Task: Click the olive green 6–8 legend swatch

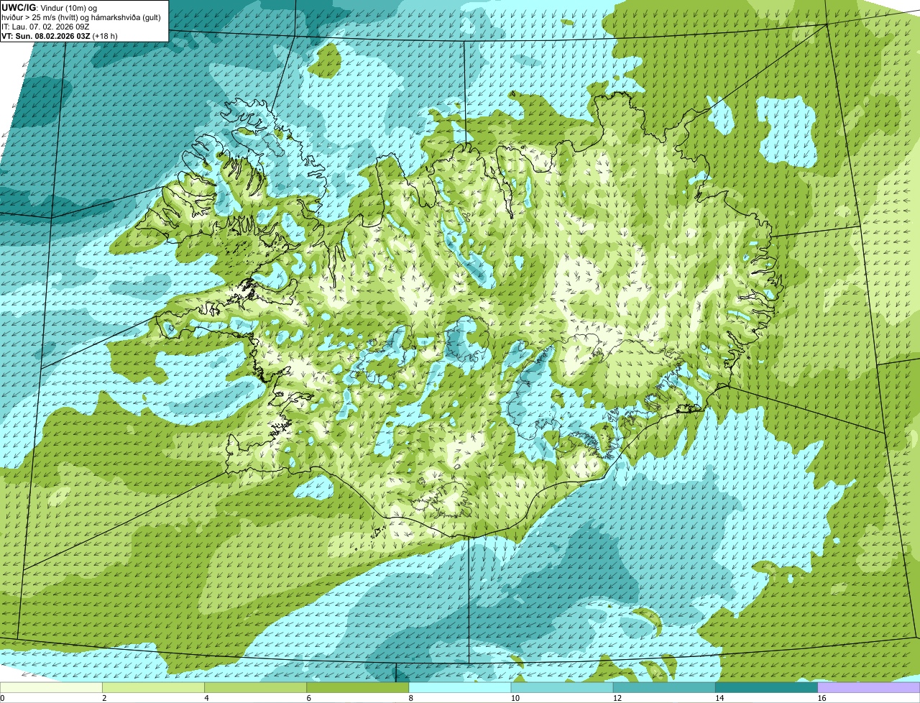Action: pos(358,688)
